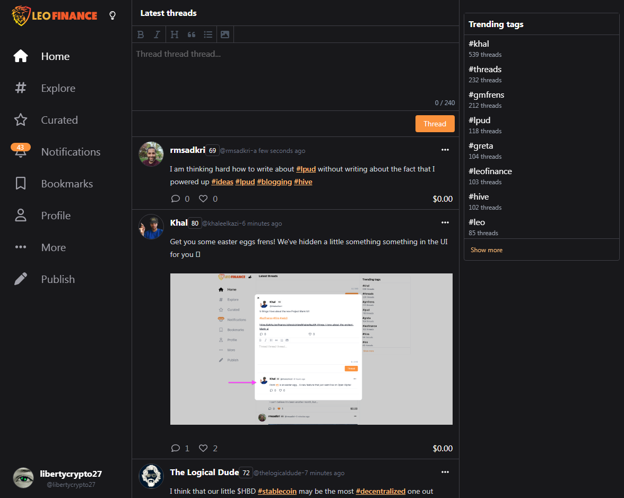This screenshot has height=498, width=624.
Task: Go to Home in sidebar
Action: [55, 56]
